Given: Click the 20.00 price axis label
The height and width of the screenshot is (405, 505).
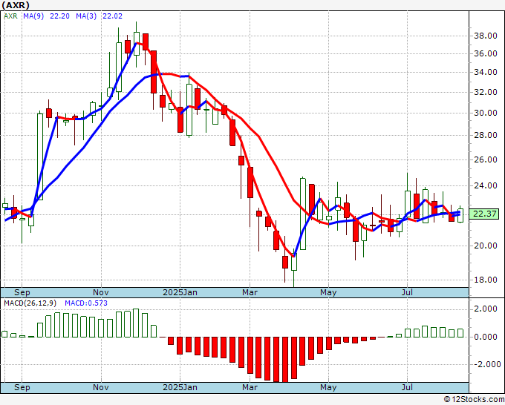Looking at the screenshot, I should (x=486, y=246).
